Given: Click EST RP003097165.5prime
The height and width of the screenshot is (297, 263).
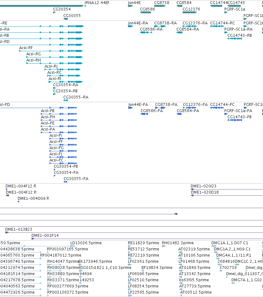Looking at the screenshot, I should pos(67,249).
